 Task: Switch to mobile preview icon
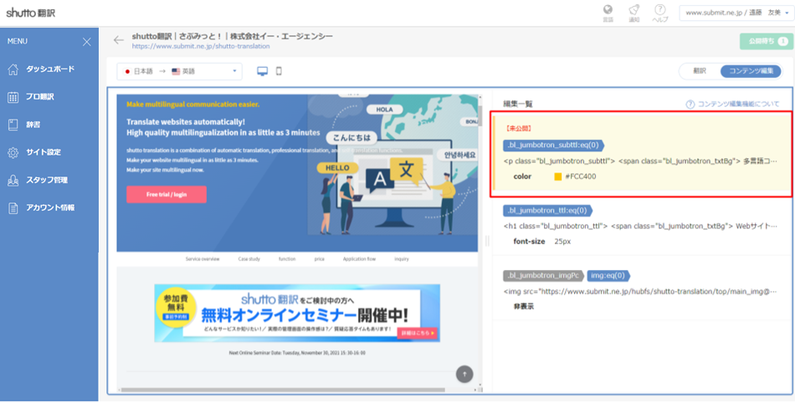click(279, 71)
